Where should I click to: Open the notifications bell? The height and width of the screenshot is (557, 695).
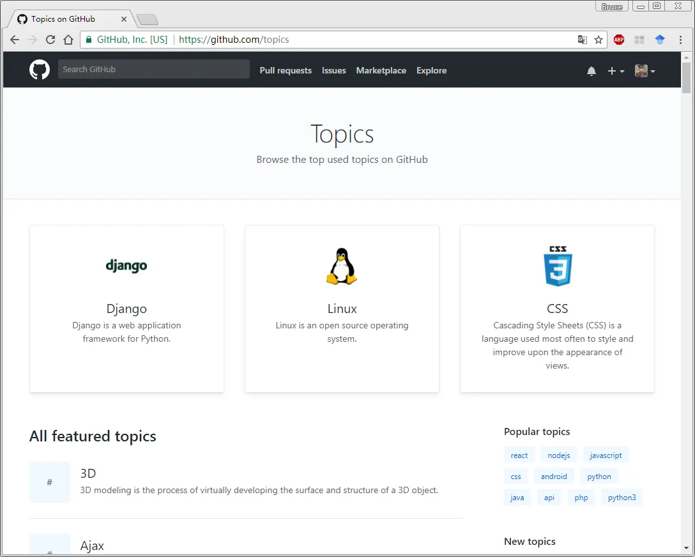pos(592,71)
